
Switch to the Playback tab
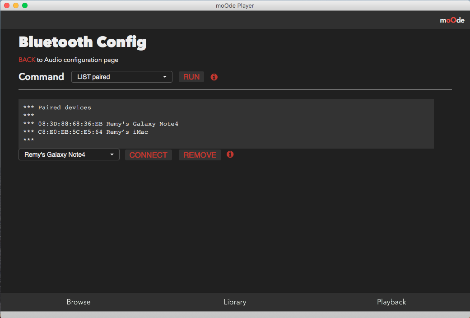click(x=391, y=302)
